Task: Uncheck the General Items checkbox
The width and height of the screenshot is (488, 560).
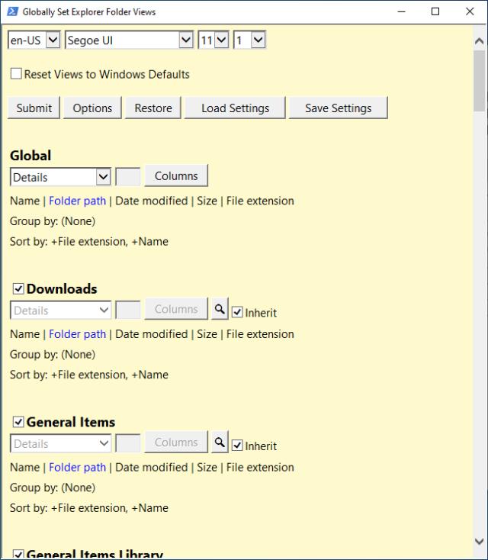Action: [18, 422]
